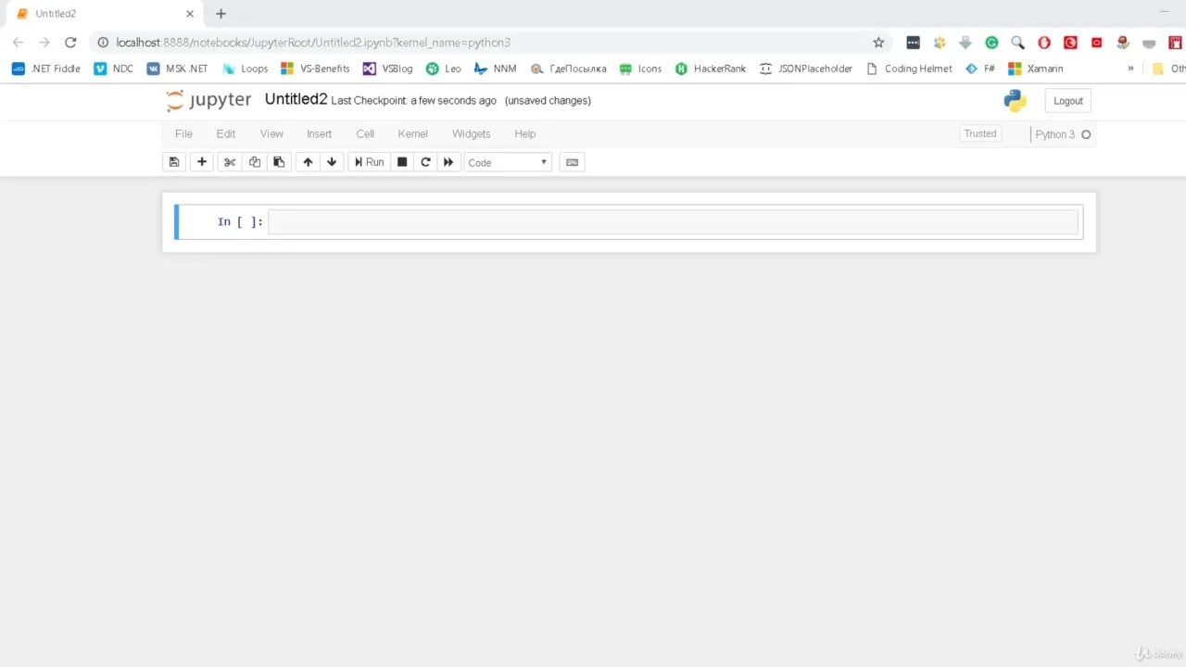Move selected cell down arrow
This screenshot has width=1186, height=667.
click(332, 162)
